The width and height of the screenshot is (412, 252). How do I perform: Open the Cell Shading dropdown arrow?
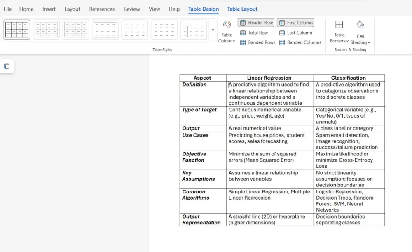point(369,42)
